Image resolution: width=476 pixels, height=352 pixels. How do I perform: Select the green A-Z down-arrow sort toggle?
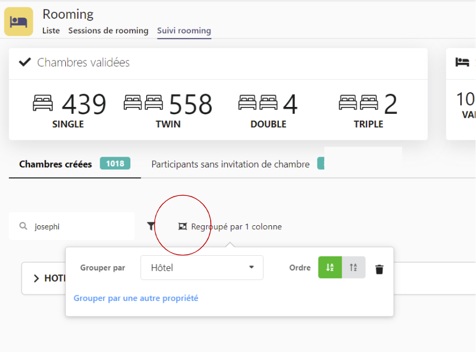click(330, 268)
